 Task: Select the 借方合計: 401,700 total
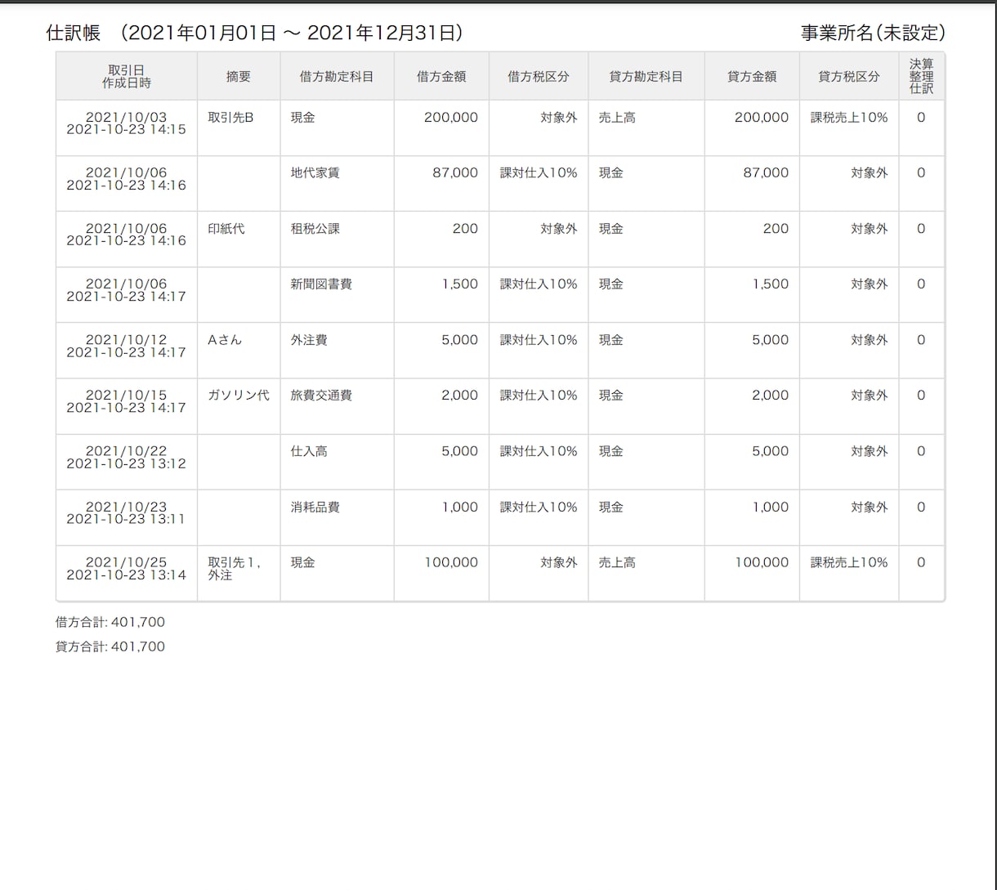click(x=110, y=622)
